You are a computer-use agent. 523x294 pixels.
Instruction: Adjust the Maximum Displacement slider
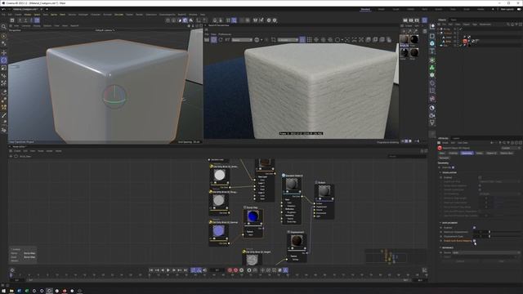(x=505, y=232)
